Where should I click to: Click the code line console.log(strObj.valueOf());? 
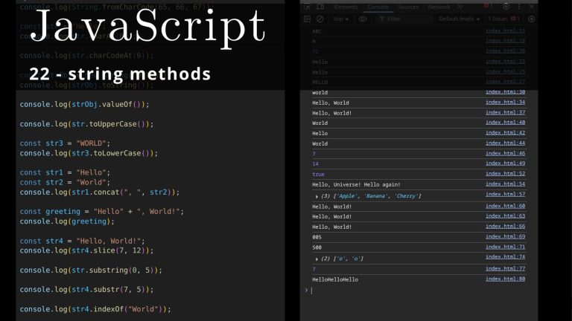(x=85, y=105)
